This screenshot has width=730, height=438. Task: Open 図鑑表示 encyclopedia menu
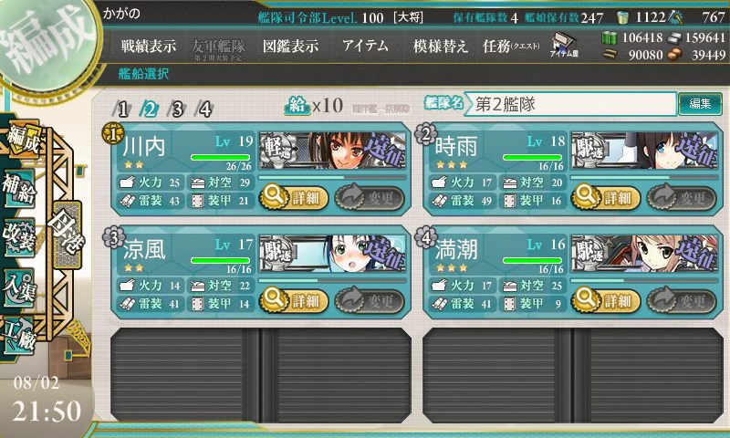tap(290, 46)
